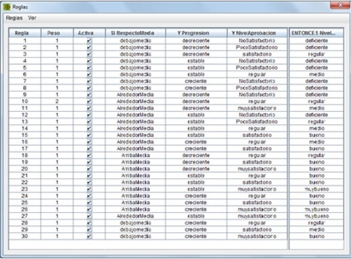351x259 pixels.
Task: Toggle the Activa checkbox for rule 30
Action: [x=89, y=236]
